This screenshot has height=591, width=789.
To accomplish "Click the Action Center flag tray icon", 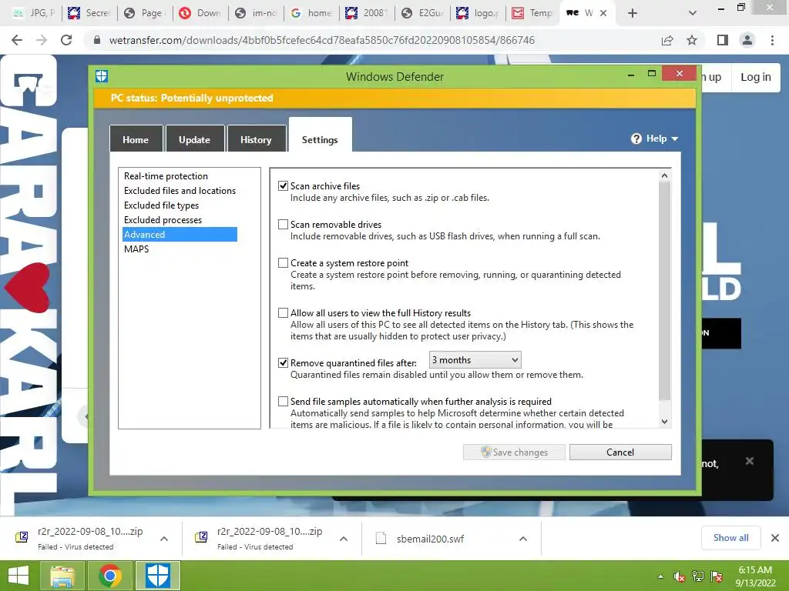I will (x=717, y=576).
